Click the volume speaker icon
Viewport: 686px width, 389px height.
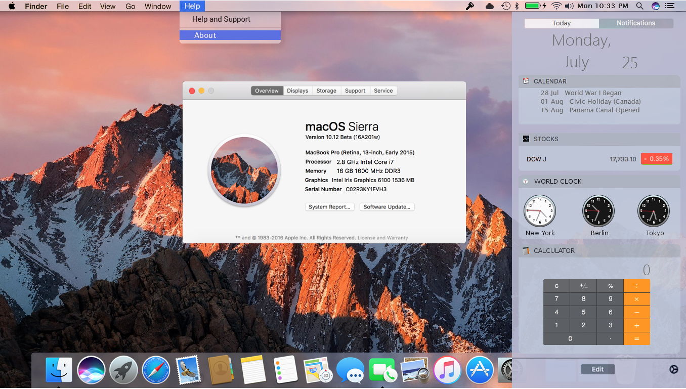point(569,6)
